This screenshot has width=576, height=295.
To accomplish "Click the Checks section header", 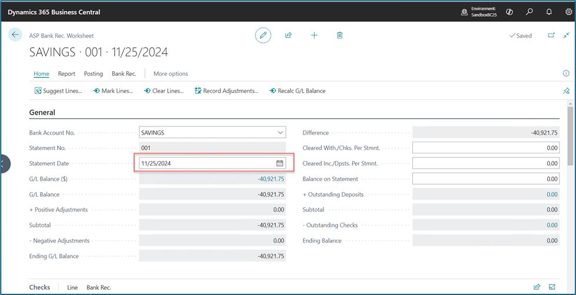I will pyautogui.click(x=39, y=287).
